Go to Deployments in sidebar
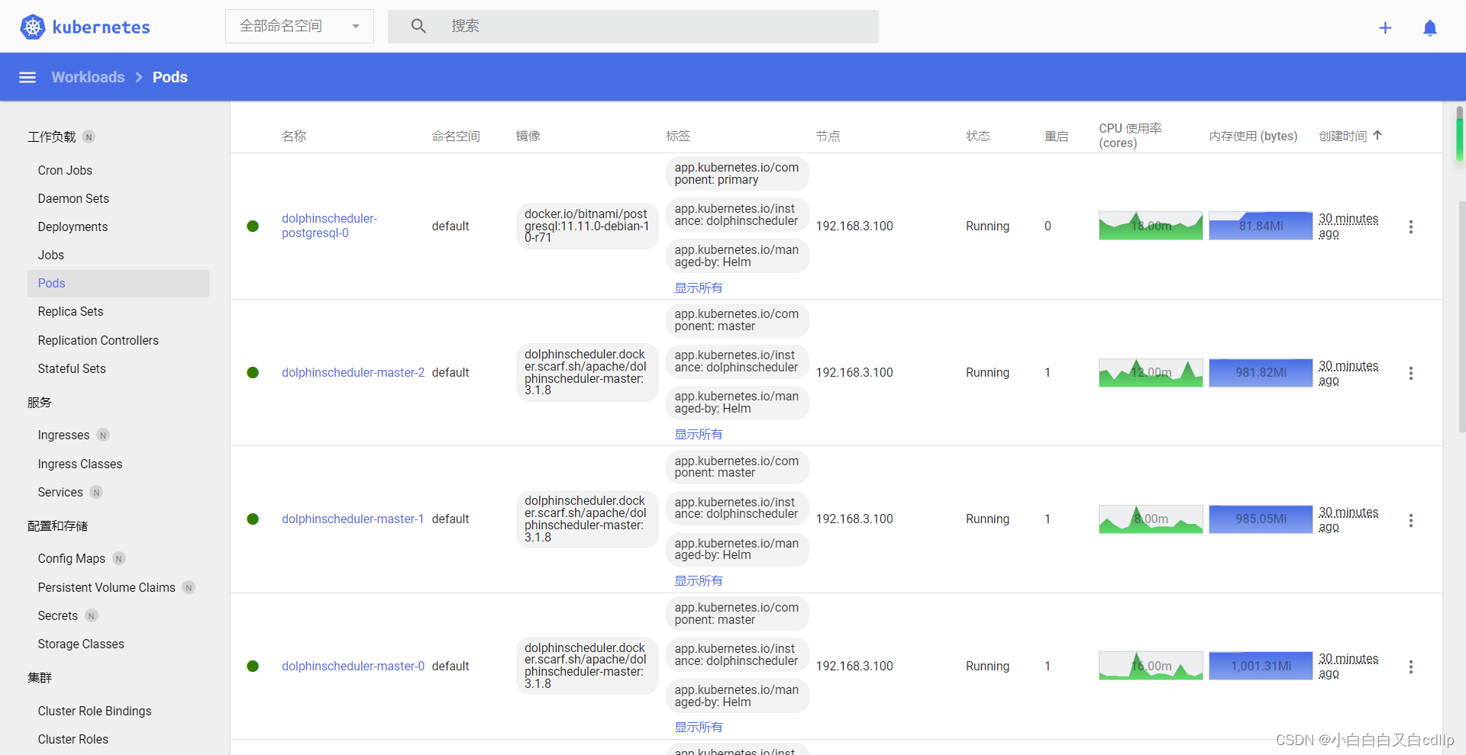 [73, 226]
